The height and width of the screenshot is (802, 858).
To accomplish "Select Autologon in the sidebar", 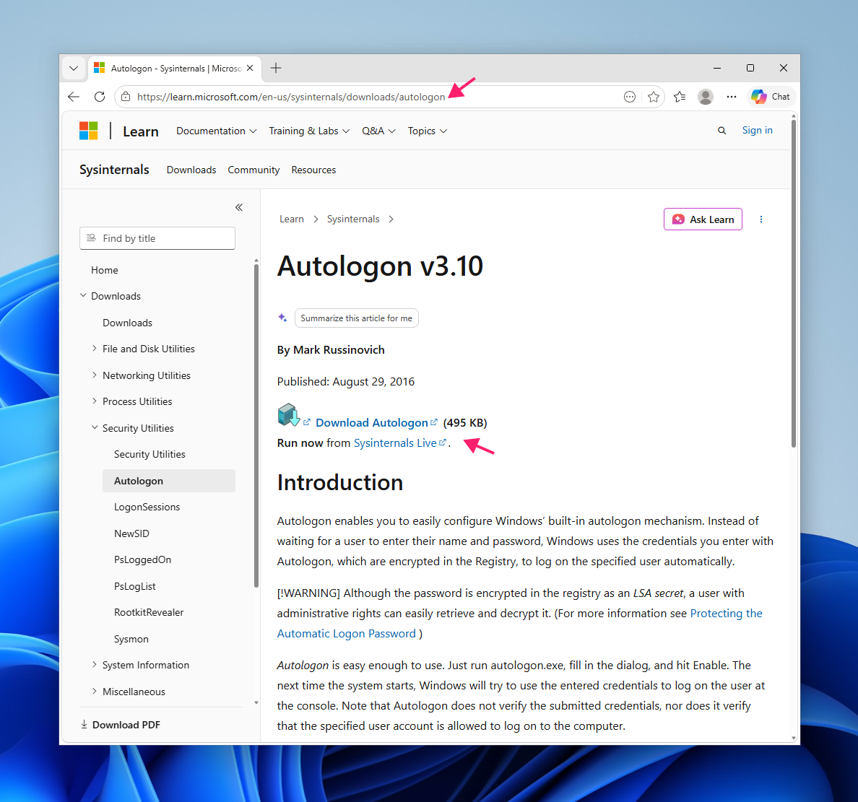I will coord(168,481).
